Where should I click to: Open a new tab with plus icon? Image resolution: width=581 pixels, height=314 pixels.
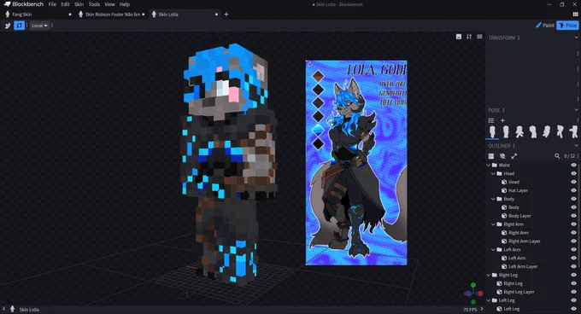point(226,15)
